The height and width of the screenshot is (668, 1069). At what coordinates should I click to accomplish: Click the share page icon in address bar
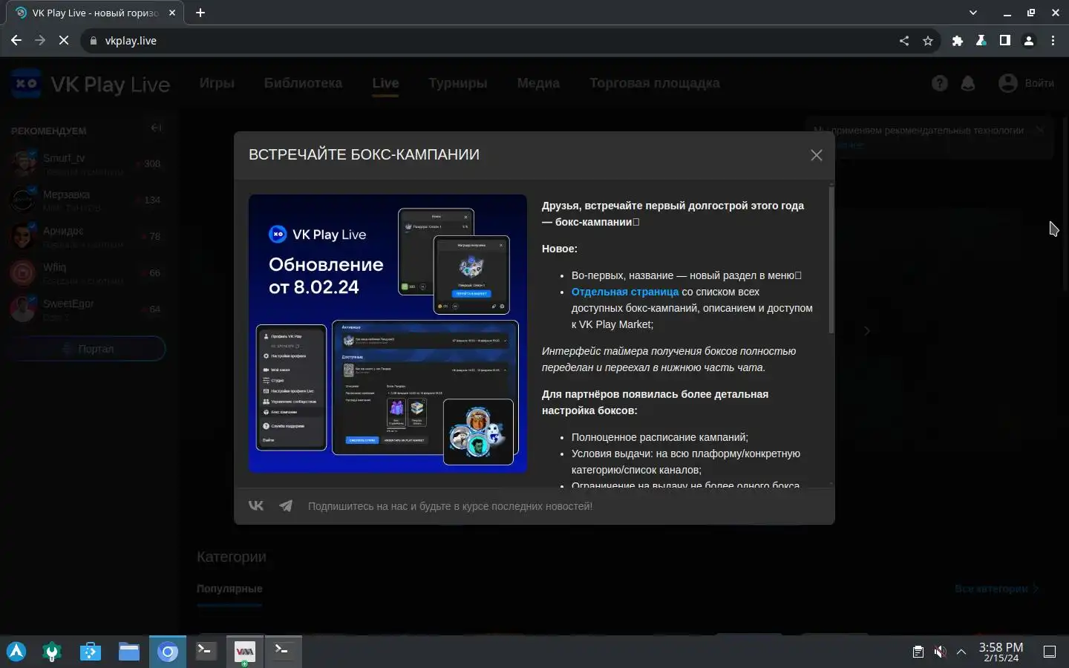click(x=904, y=41)
